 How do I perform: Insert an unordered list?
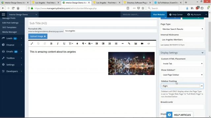[116, 44]
